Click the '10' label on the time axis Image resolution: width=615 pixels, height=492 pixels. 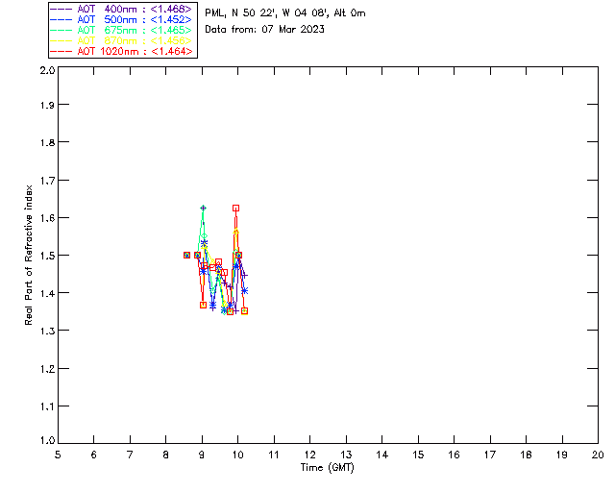237,455
